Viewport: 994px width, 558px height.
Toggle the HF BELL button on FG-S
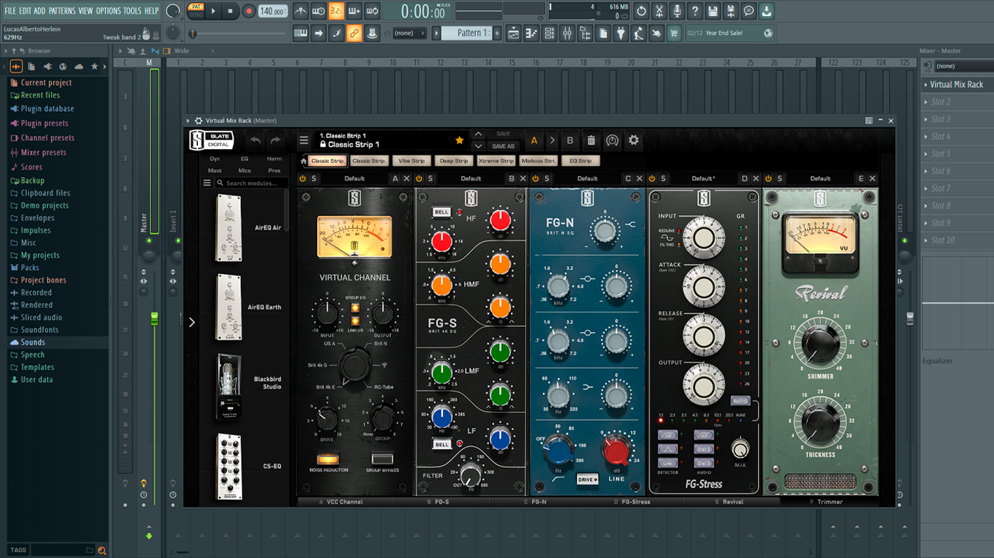pyautogui.click(x=442, y=212)
